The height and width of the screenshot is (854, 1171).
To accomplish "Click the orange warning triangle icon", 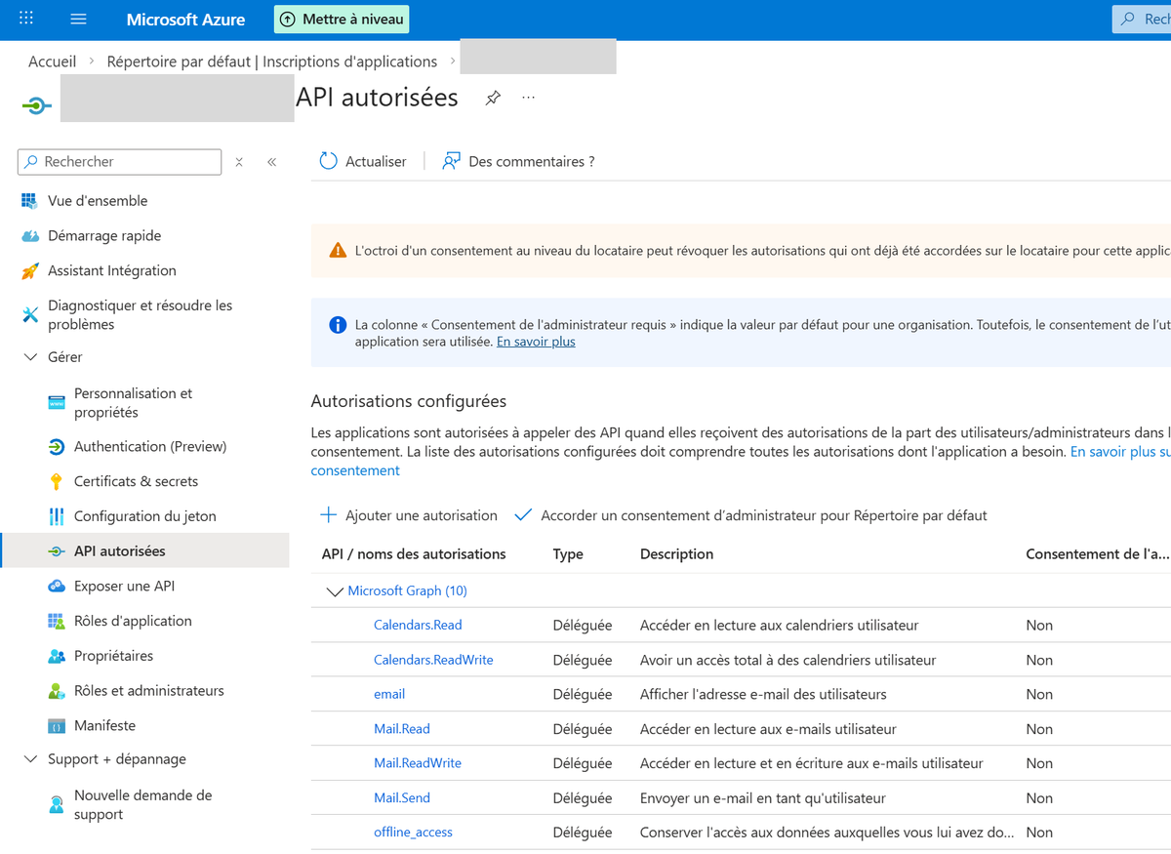I will click(x=338, y=251).
